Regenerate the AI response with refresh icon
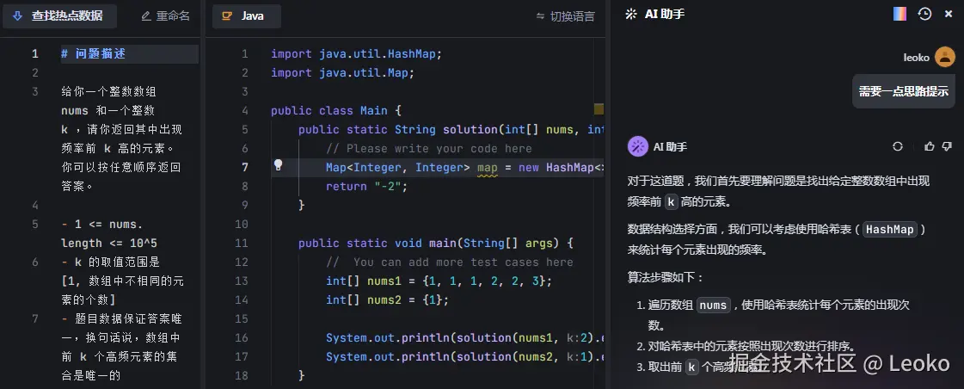964x389 pixels. 898,146
